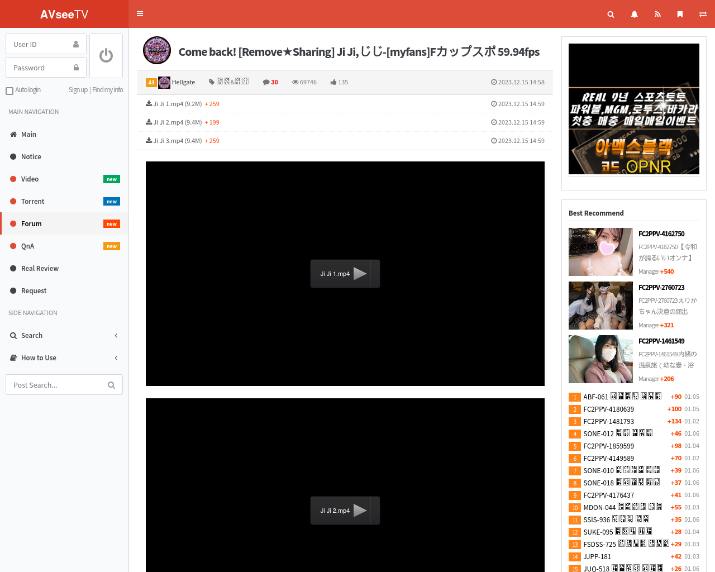715x572 pixels.
Task: Enable the Auto login checkbox
Action: click(x=9, y=91)
